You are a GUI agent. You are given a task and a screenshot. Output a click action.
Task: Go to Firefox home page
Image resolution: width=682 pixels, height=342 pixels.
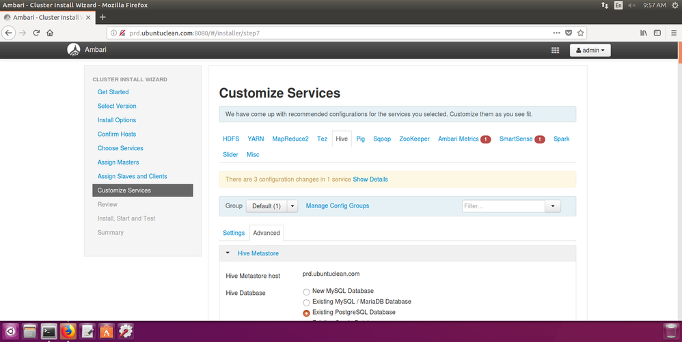(50, 33)
